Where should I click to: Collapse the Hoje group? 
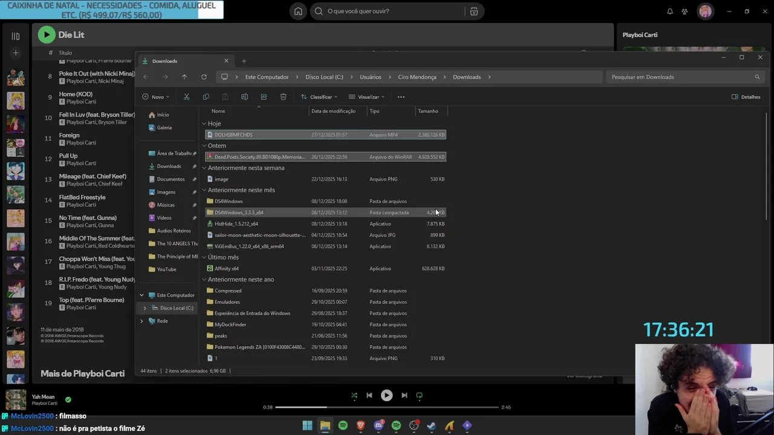[x=204, y=123]
